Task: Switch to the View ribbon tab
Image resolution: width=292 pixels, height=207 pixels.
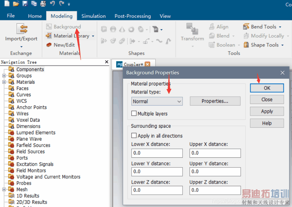Action: (x=165, y=16)
